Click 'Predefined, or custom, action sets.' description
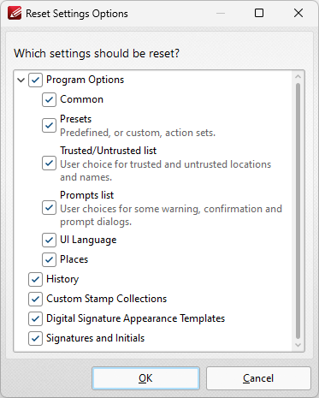319x398 pixels. (x=138, y=133)
